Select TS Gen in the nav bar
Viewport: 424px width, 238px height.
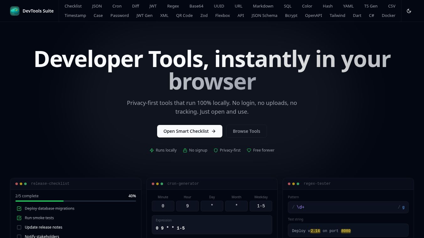371,6
